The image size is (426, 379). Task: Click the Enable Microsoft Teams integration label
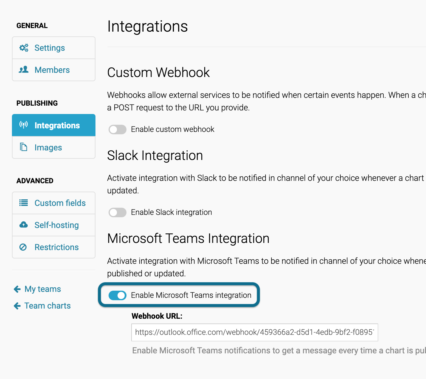191,295
